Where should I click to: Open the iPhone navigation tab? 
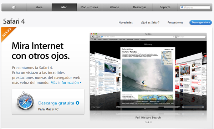(x=114, y=7)
